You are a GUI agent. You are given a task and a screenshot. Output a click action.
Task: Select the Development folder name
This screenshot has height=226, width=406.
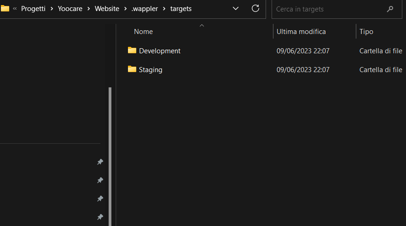coord(160,51)
